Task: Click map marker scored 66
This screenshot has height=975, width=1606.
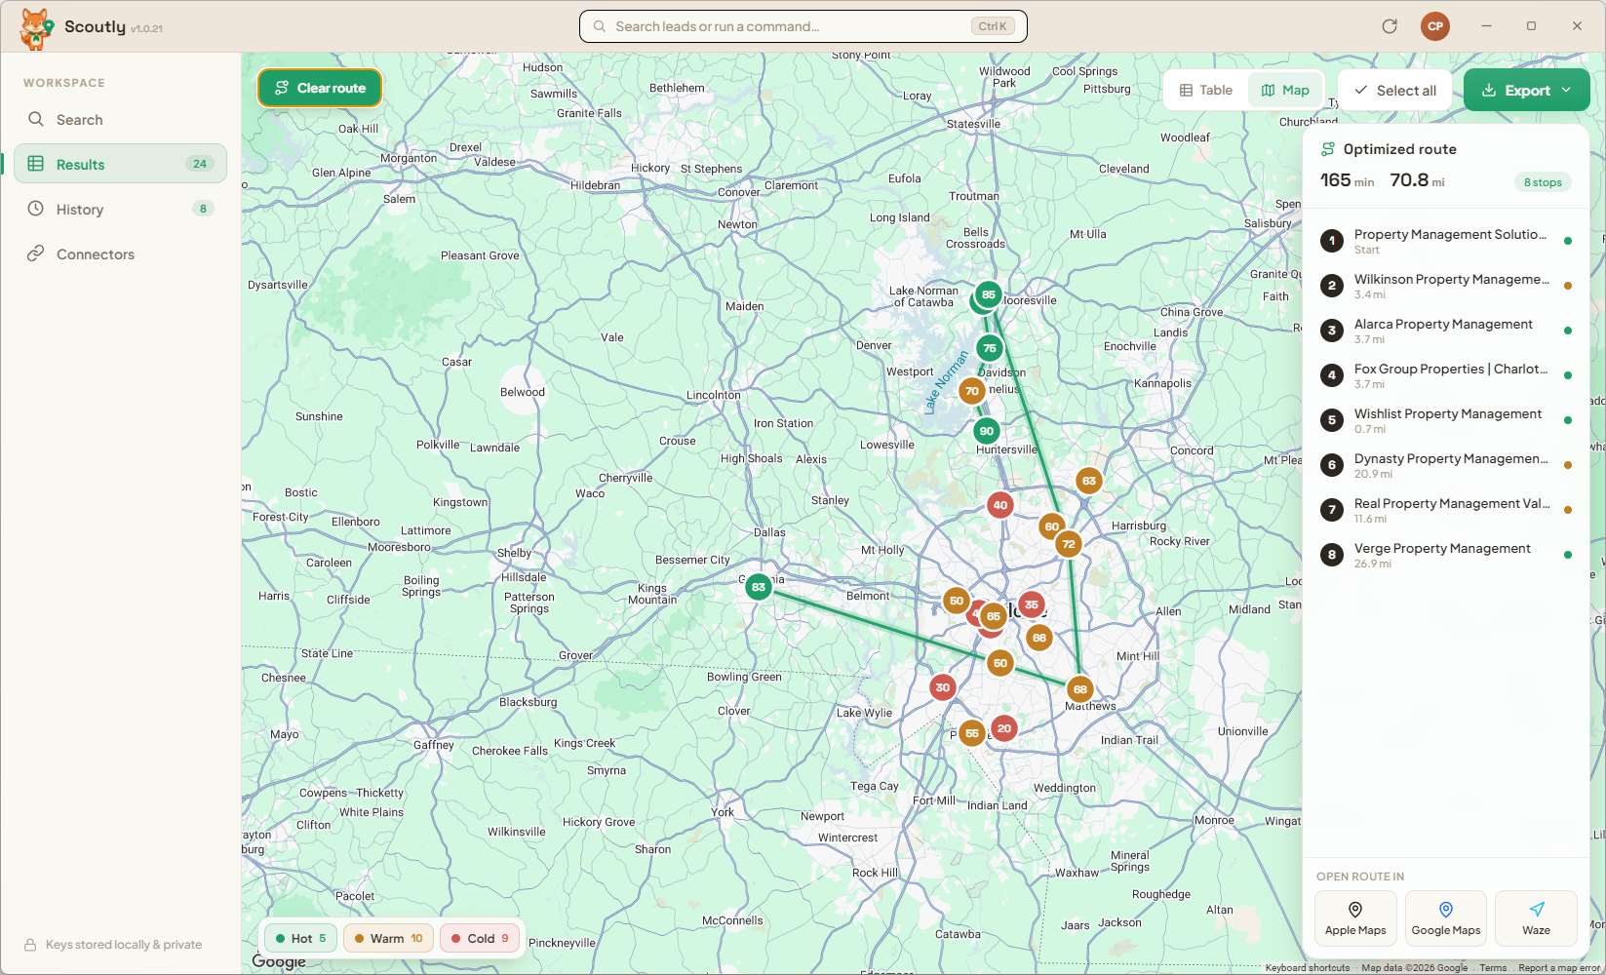Action: (1039, 638)
